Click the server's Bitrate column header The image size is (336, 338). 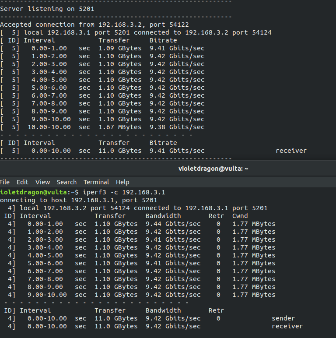(163, 40)
